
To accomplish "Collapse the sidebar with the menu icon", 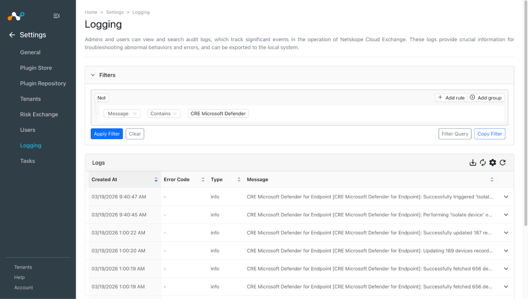I will tap(57, 16).
